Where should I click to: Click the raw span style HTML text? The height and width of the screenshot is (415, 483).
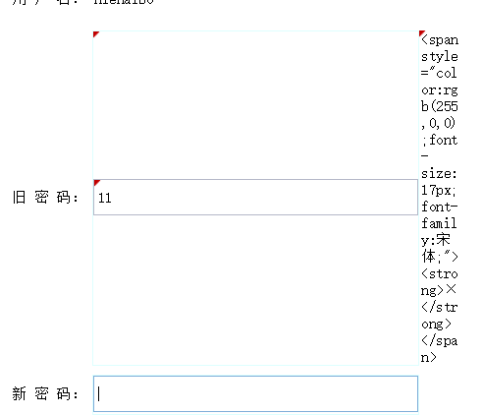pyautogui.click(x=440, y=198)
